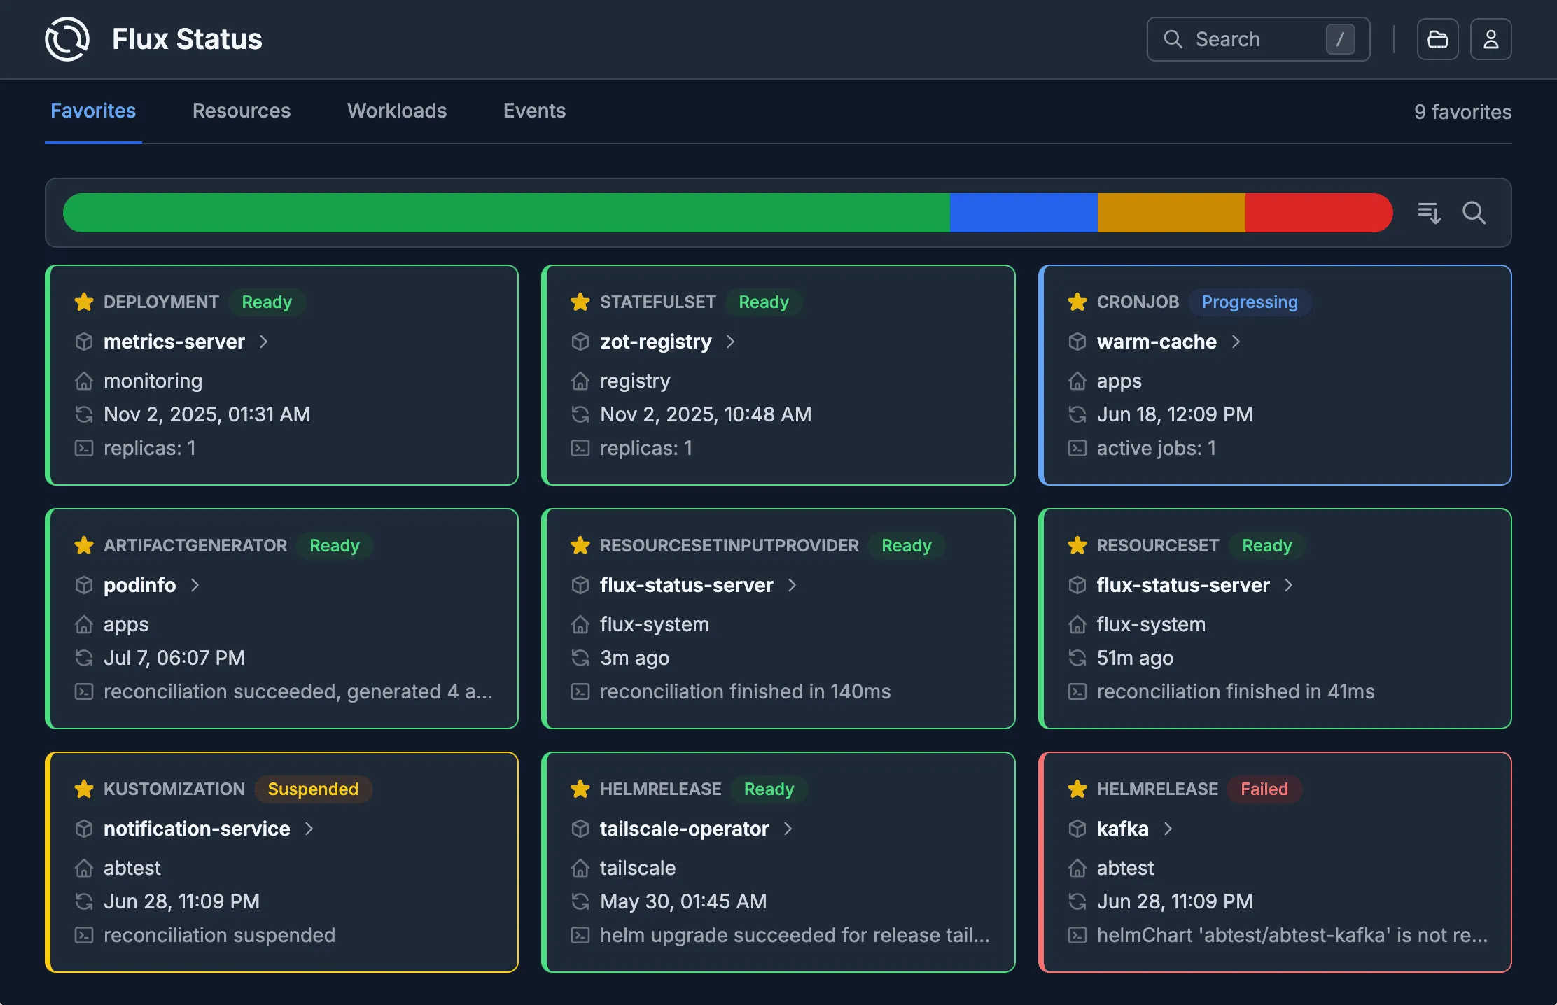Click reconcile icon beside 51m ago
Screen dimensions: 1557x1005
tap(1077, 658)
